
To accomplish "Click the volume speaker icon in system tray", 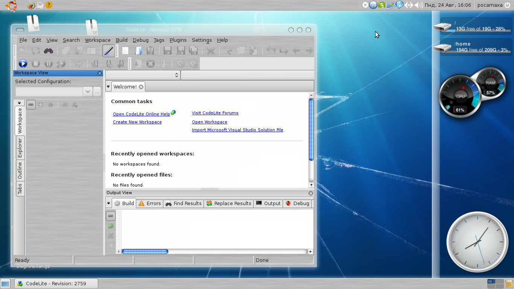I will [418, 5].
